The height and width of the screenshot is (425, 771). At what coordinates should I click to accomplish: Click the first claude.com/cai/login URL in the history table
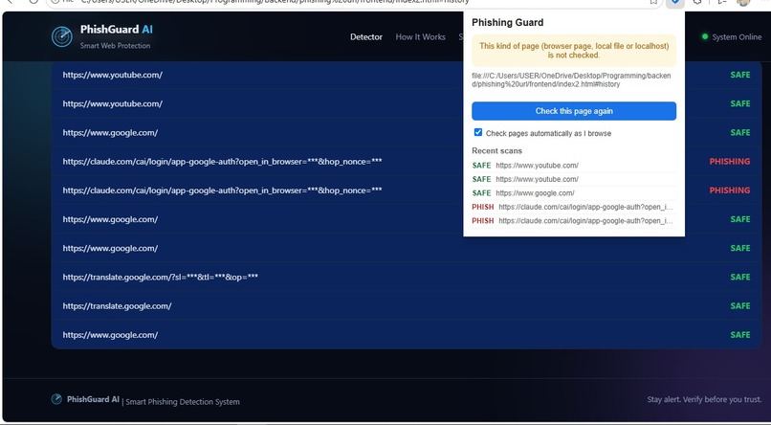[x=222, y=162]
